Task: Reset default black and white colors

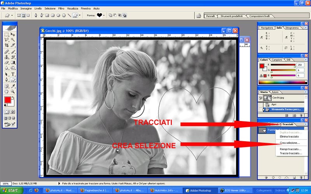Action: (5, 105)
